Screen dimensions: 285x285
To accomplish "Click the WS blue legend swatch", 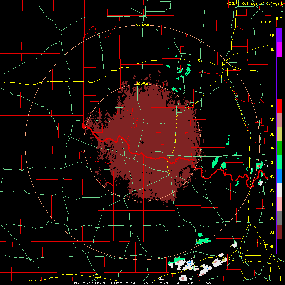I will click(x=280, y=176).
